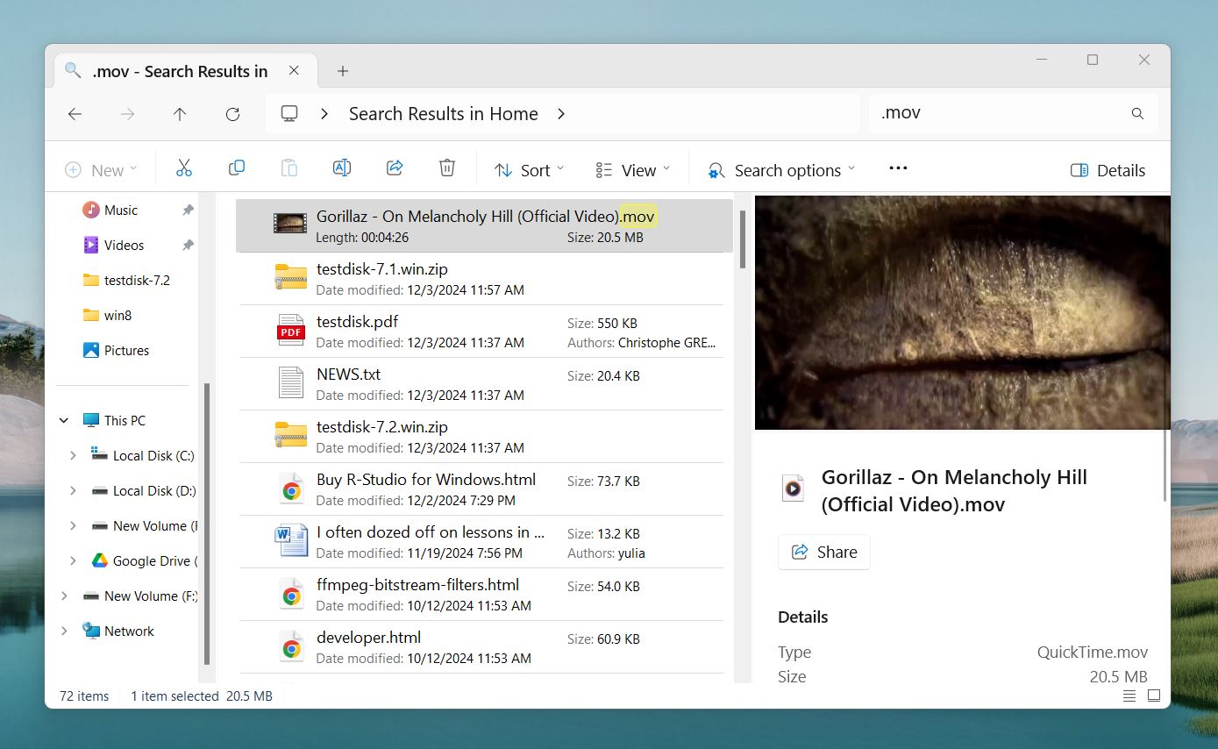Screen dimensions: 1218x749
Task: Click the computer icon in address bar
Action: [289, 114]
